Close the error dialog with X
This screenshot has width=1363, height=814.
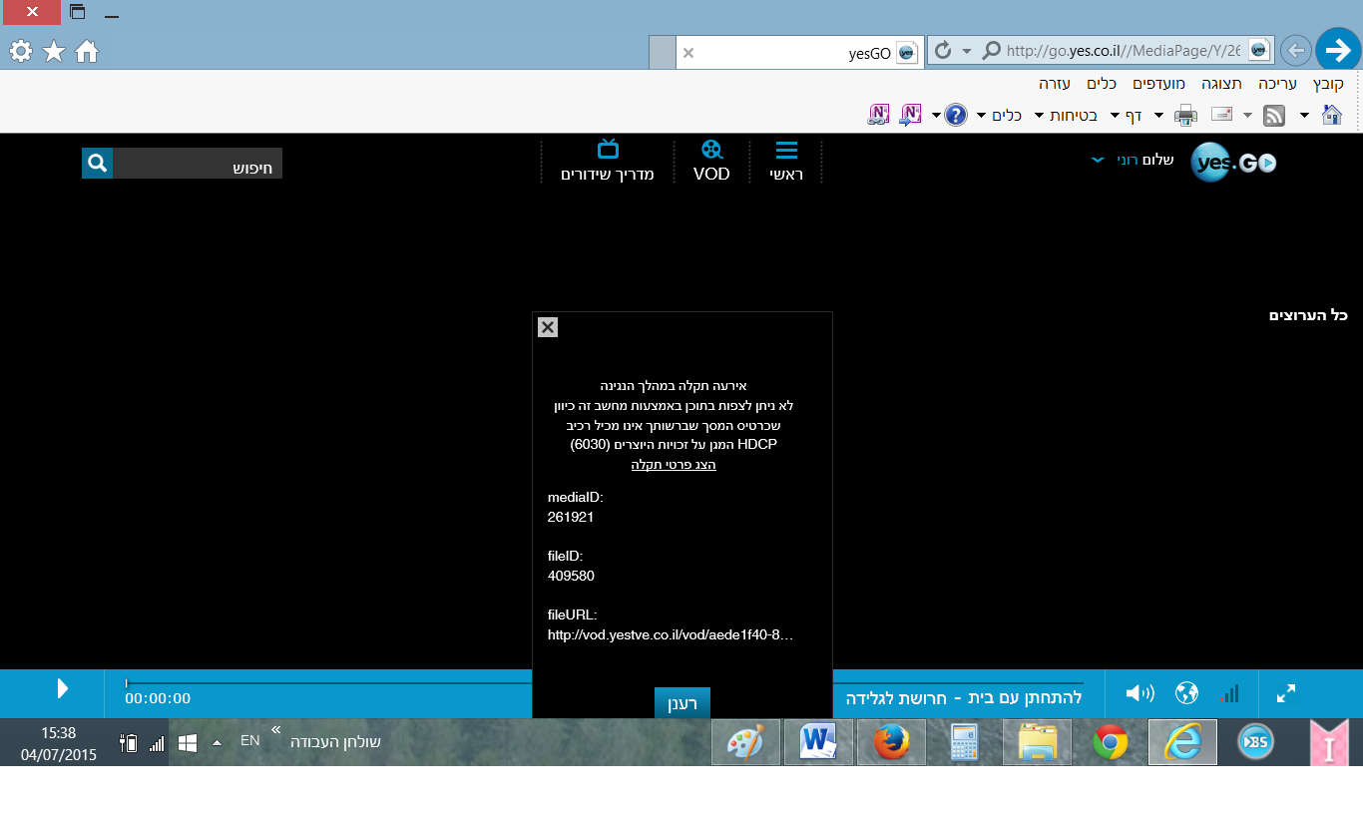(x=547, y=327)
